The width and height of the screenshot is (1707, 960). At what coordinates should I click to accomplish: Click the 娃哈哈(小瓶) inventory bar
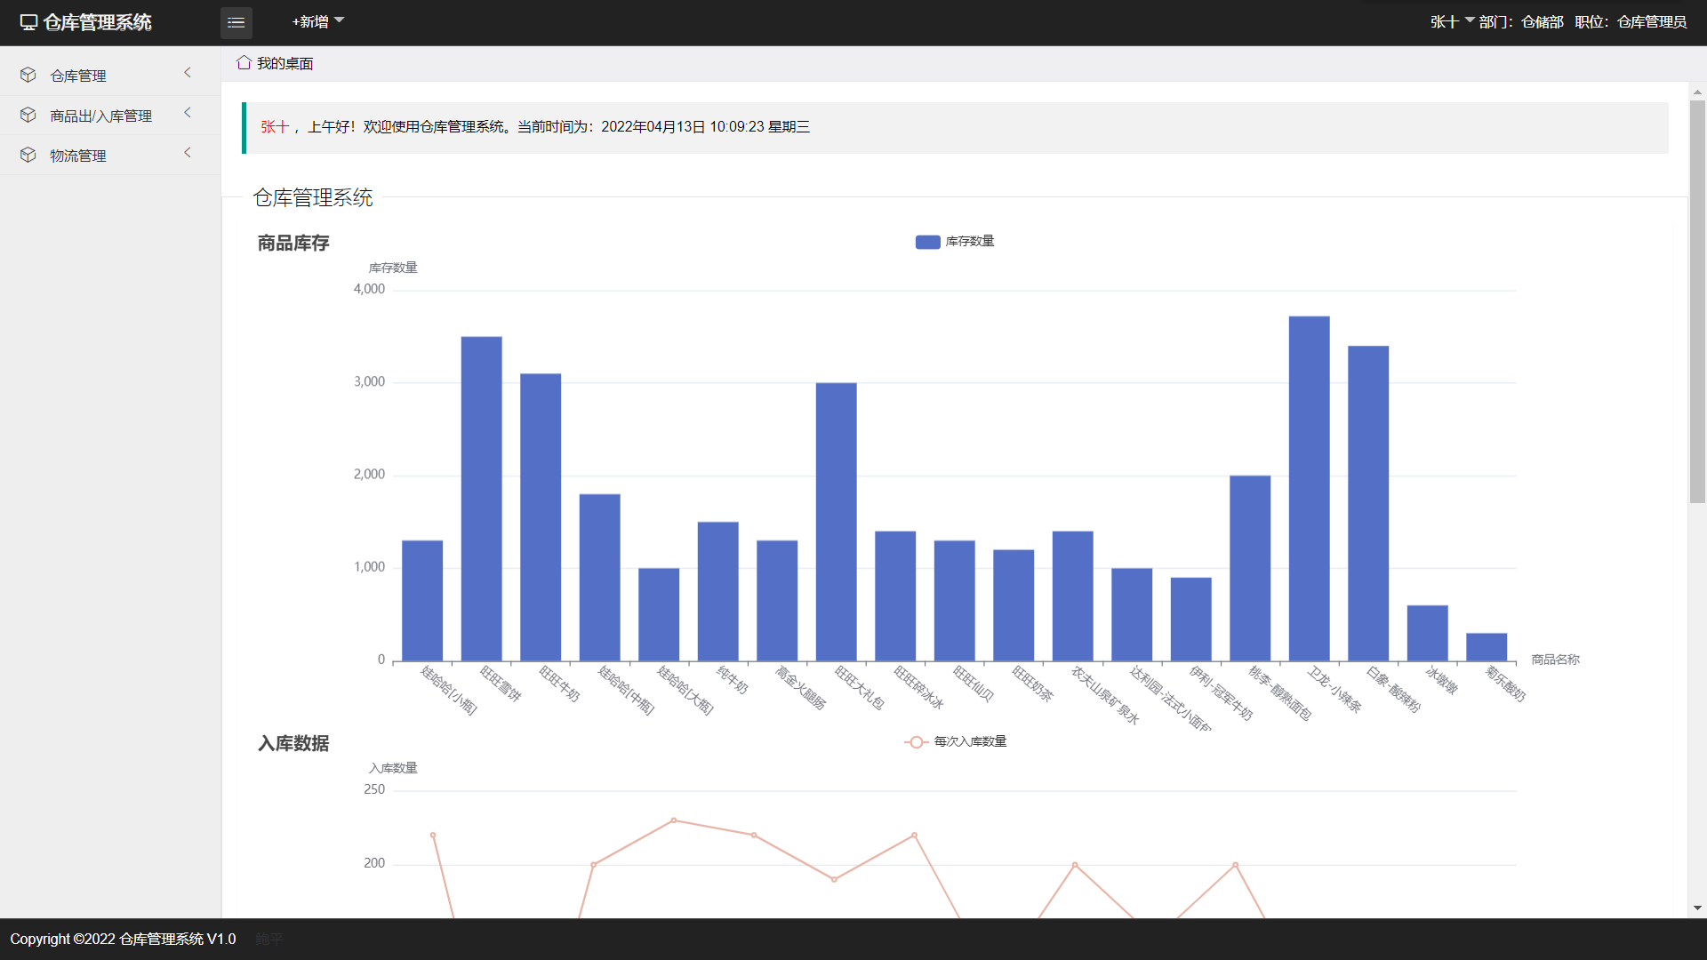pos(422,601)
